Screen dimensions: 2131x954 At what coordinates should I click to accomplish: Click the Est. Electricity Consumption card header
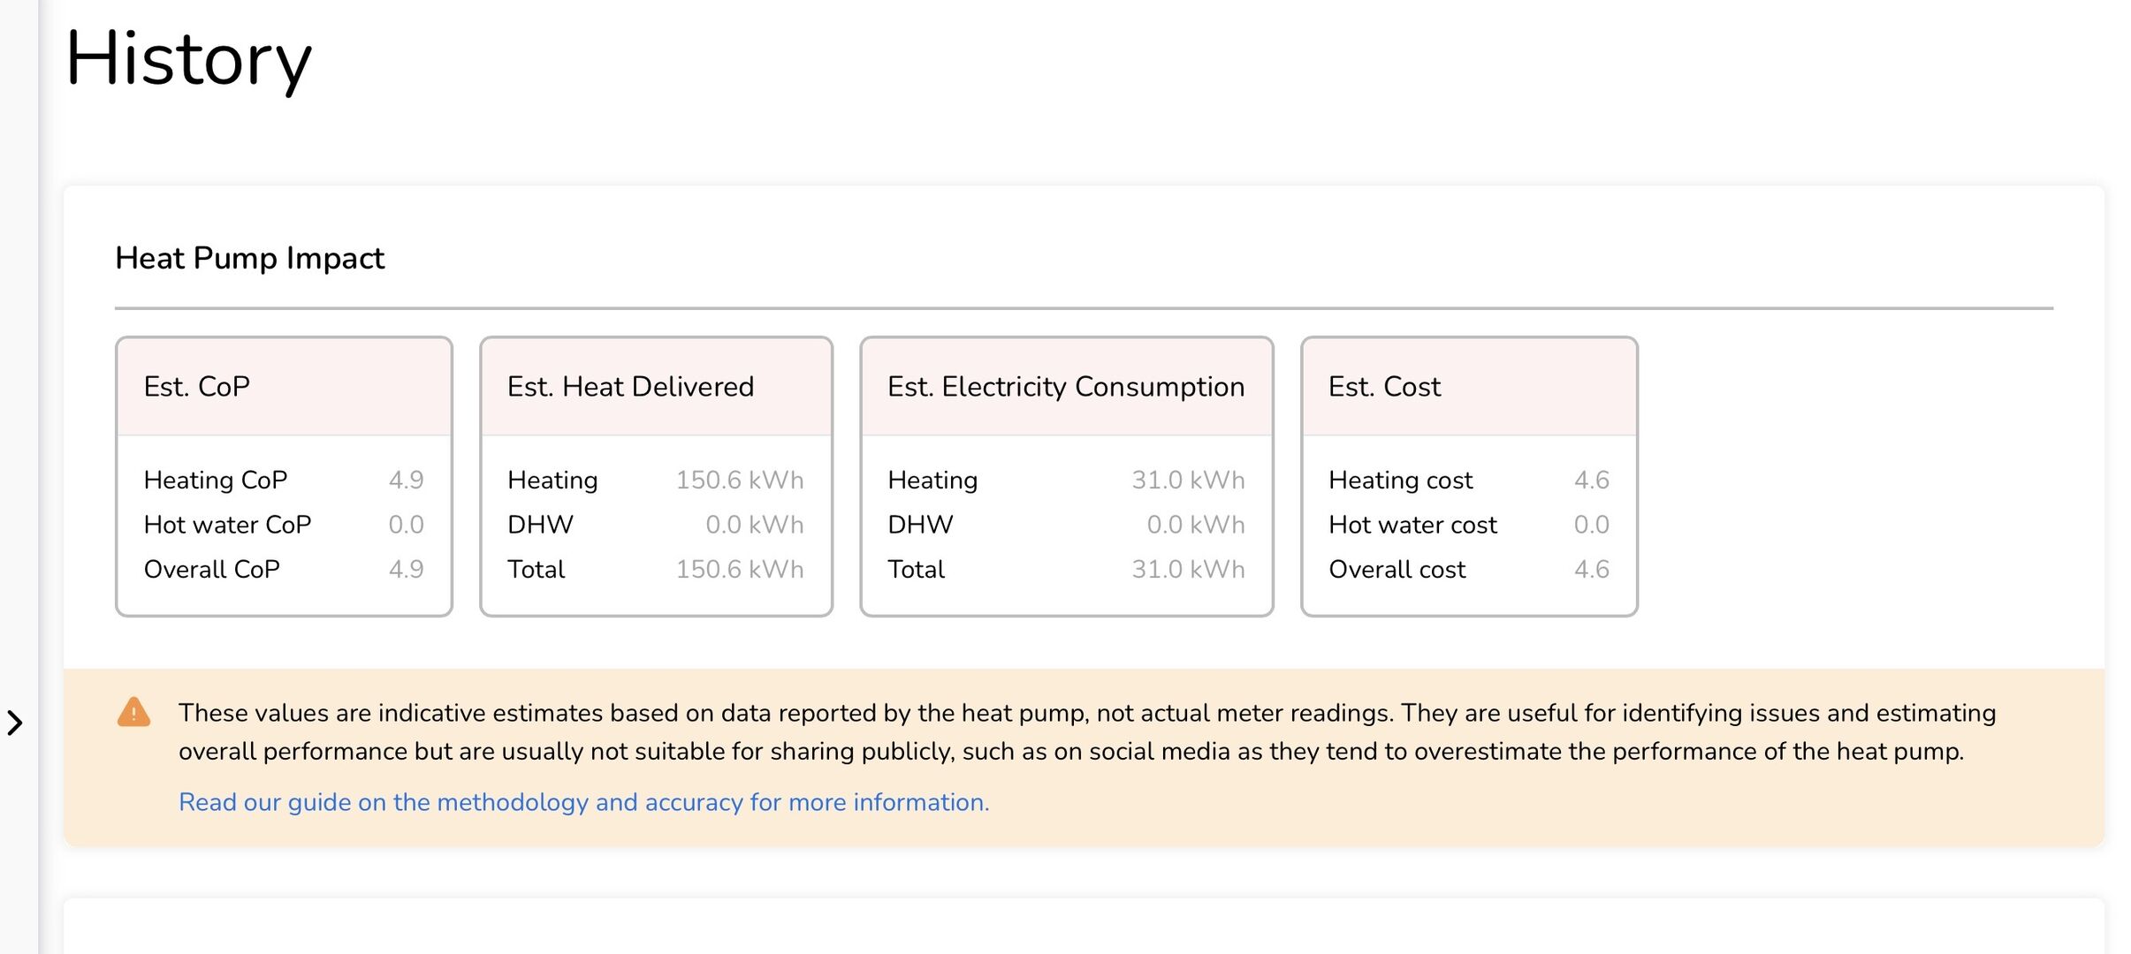click(x=1065, y=387)
